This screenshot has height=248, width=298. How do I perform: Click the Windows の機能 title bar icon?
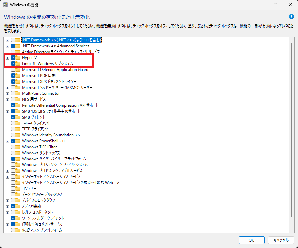click(x=5, y=5)
